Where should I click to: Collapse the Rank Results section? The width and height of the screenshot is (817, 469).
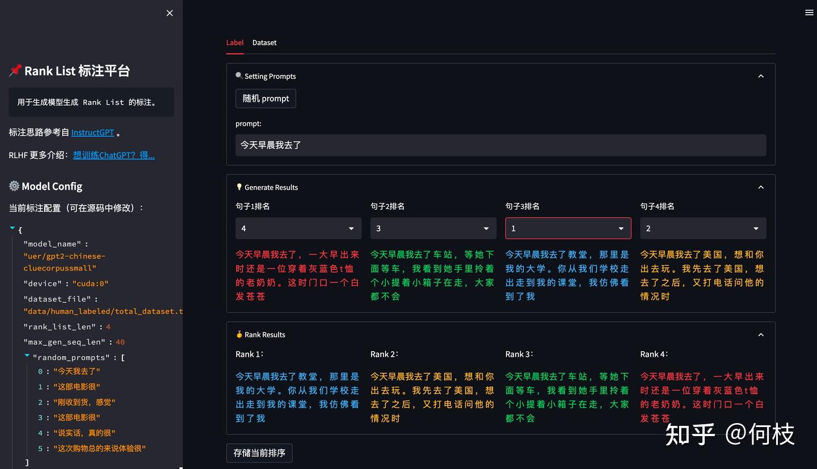(x=761, y=335)
